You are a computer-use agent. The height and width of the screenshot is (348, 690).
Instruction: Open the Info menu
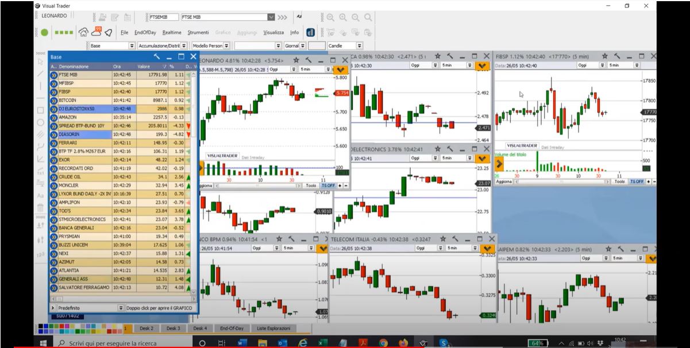294,33
